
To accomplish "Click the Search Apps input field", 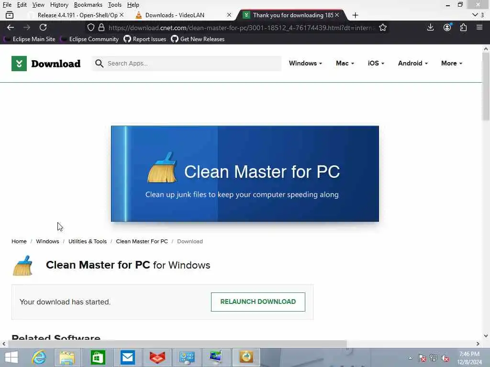I will pyautogui.click(x=187, y=64).
